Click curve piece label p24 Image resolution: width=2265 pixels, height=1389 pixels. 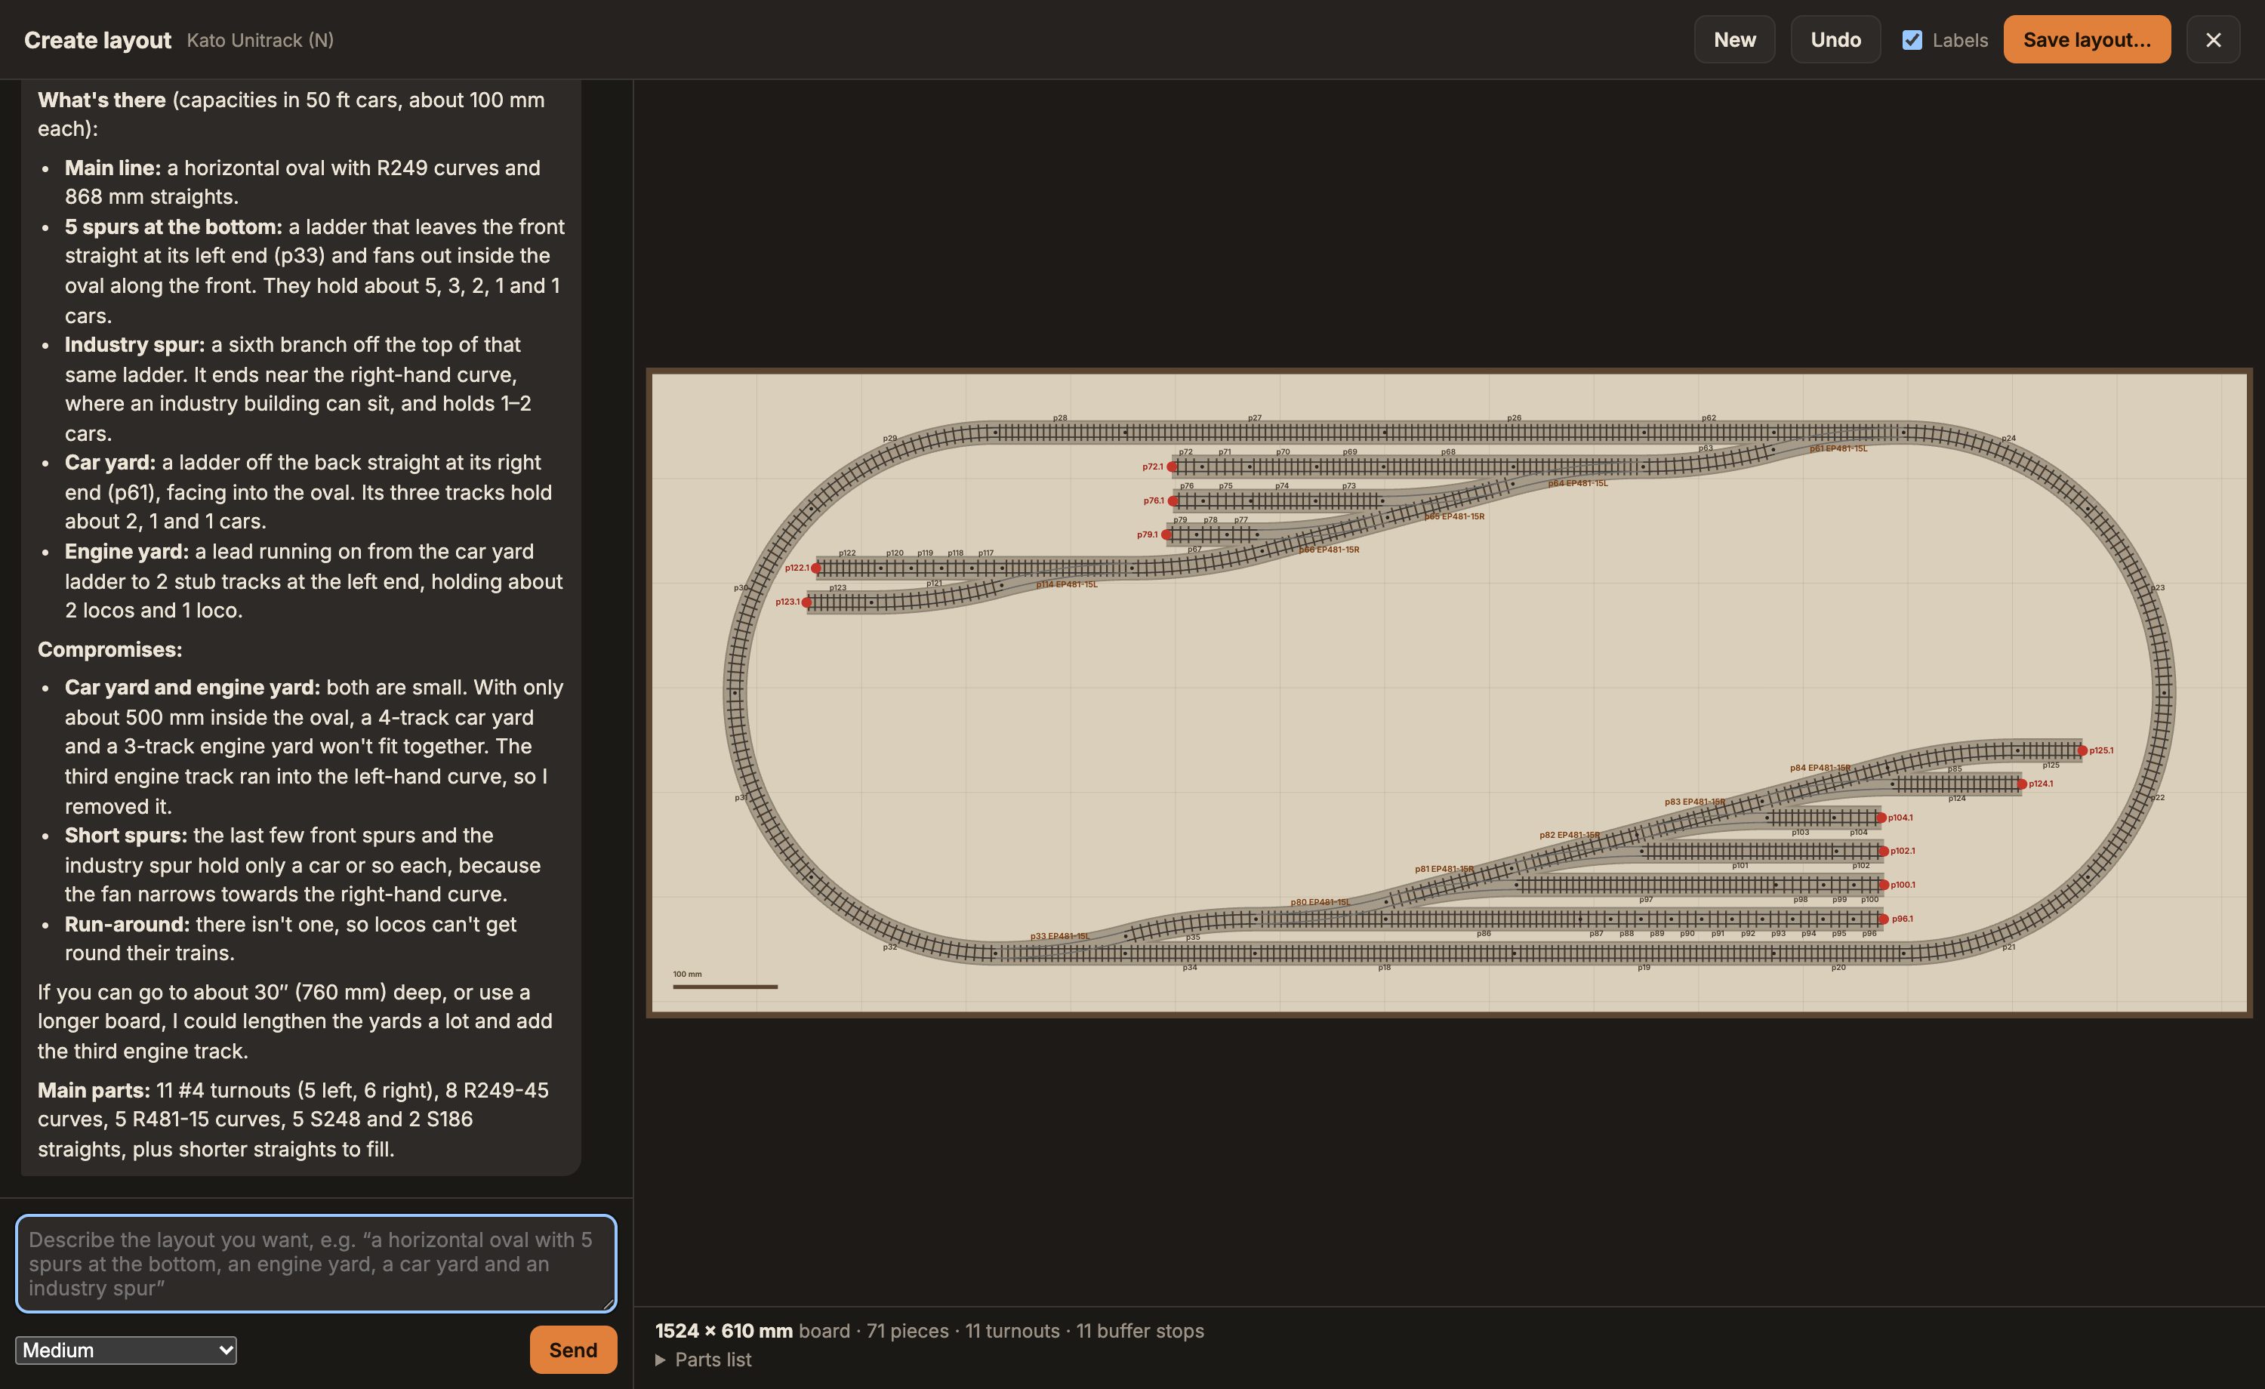coord(2008,439)
